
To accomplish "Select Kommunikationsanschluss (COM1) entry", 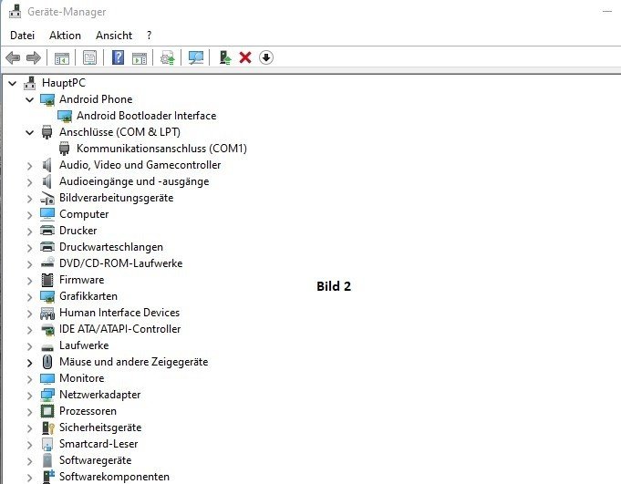I will click(161, 149).
